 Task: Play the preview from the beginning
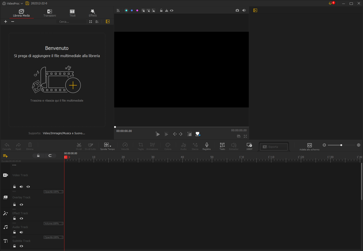(158, 134)
